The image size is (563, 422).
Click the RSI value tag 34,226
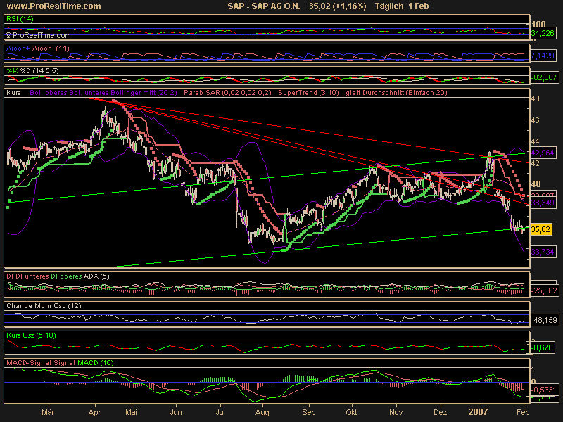pos(543,33)
